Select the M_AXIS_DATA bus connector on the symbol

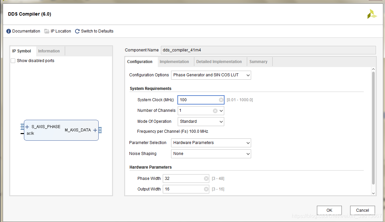100,130
